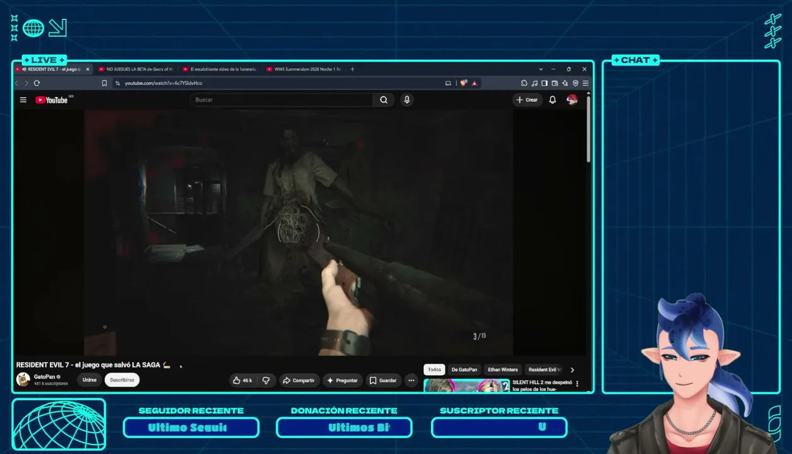Toggle the Suscribirse subscribe button
Image resolution: width=792 pixels, height=454 pixels.
coord(122,380)
